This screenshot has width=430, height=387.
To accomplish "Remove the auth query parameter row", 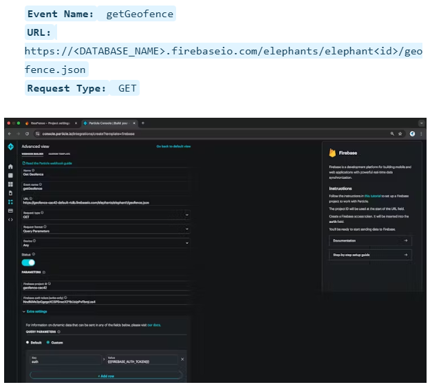I will point(182,359).
